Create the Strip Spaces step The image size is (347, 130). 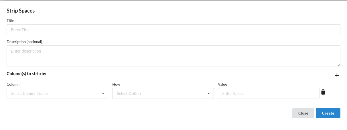(x=328, y=113)
